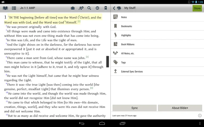Tap footnote marker a before Christ
This screenshot has height=127, width=204.
[79, 16]
